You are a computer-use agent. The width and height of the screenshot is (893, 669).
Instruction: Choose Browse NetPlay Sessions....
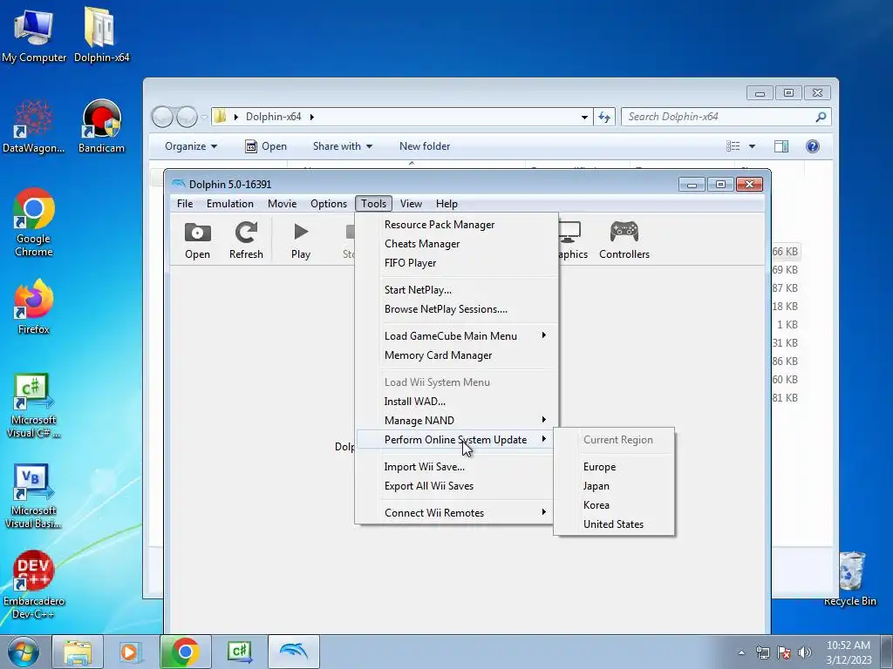pyautogui.click(x=457, y=309)
